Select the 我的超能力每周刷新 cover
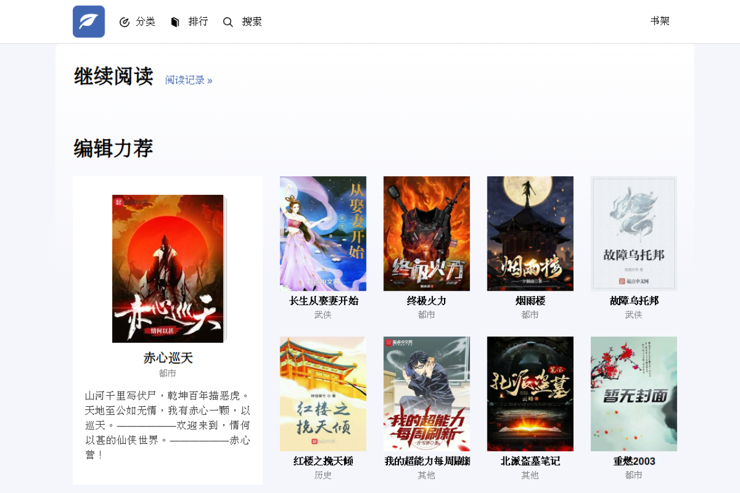740x493 pixels. 427,394
